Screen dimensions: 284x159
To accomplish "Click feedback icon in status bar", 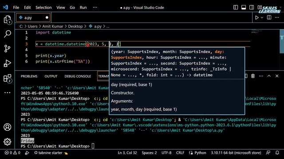I will (268, 153).
